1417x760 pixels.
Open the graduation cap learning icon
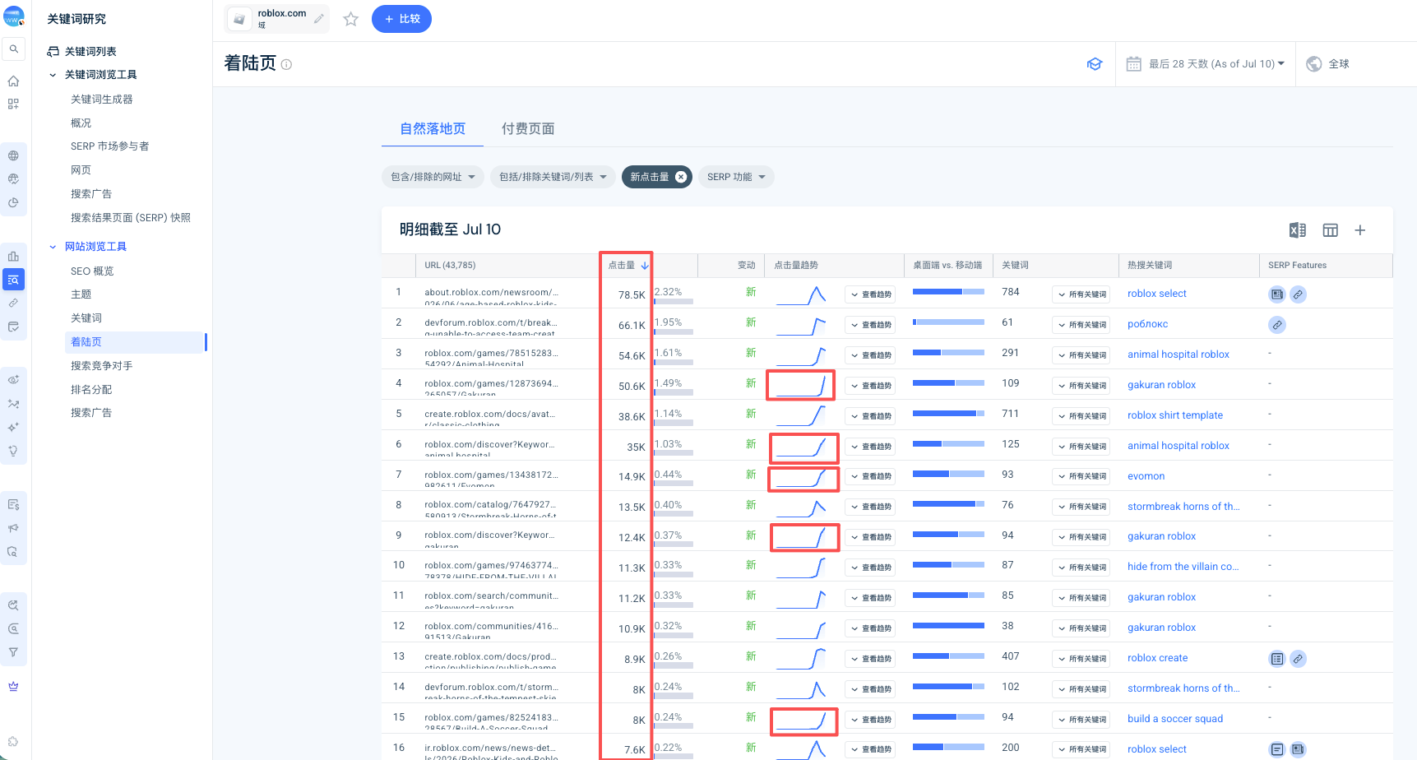coord(1095,63)
